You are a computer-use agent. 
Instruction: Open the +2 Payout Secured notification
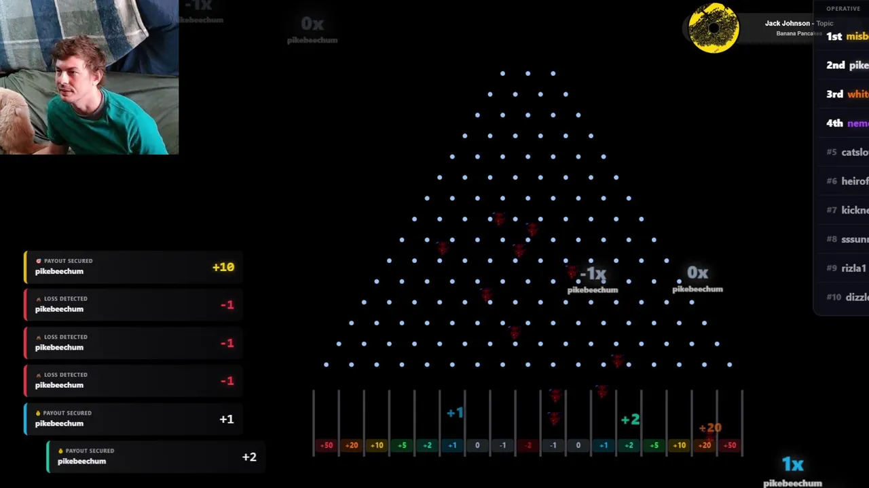[x=155, y=456]
